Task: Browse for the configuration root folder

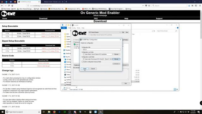Action: click(116, 54)
